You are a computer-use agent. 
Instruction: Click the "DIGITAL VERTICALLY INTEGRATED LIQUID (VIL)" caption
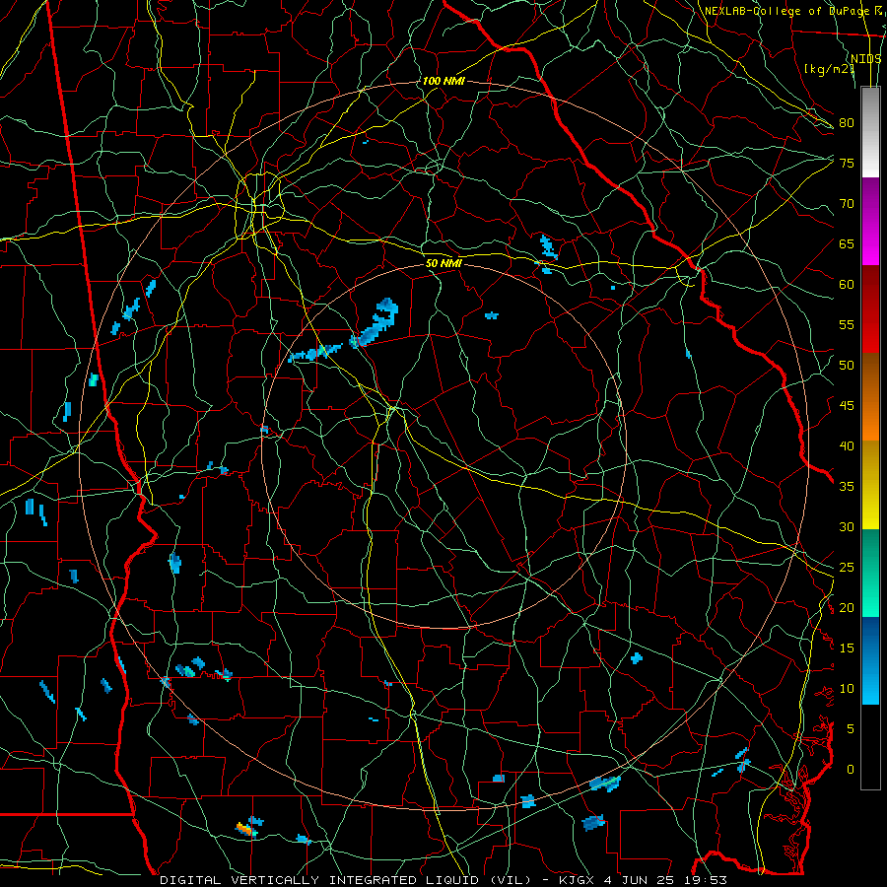pos(346,880)
